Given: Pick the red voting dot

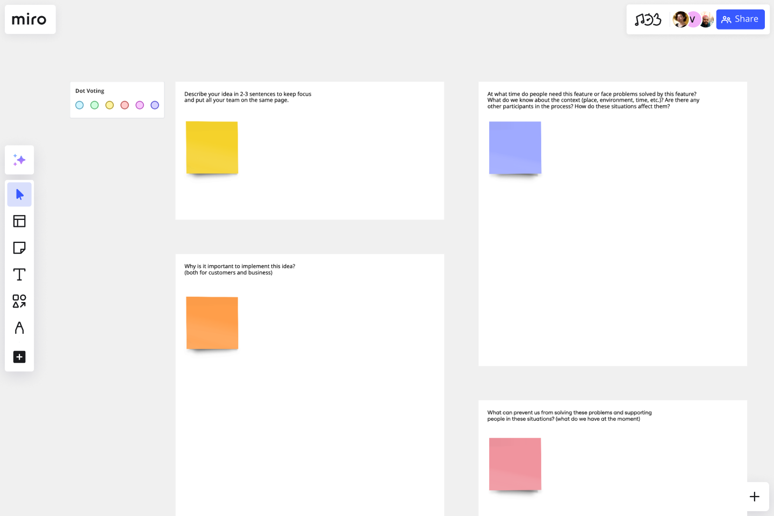Looking at the screenshot, I should coord(124,105).
